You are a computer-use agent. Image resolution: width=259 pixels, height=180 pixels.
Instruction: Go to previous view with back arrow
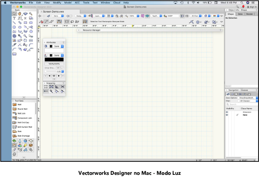point(40,16)
